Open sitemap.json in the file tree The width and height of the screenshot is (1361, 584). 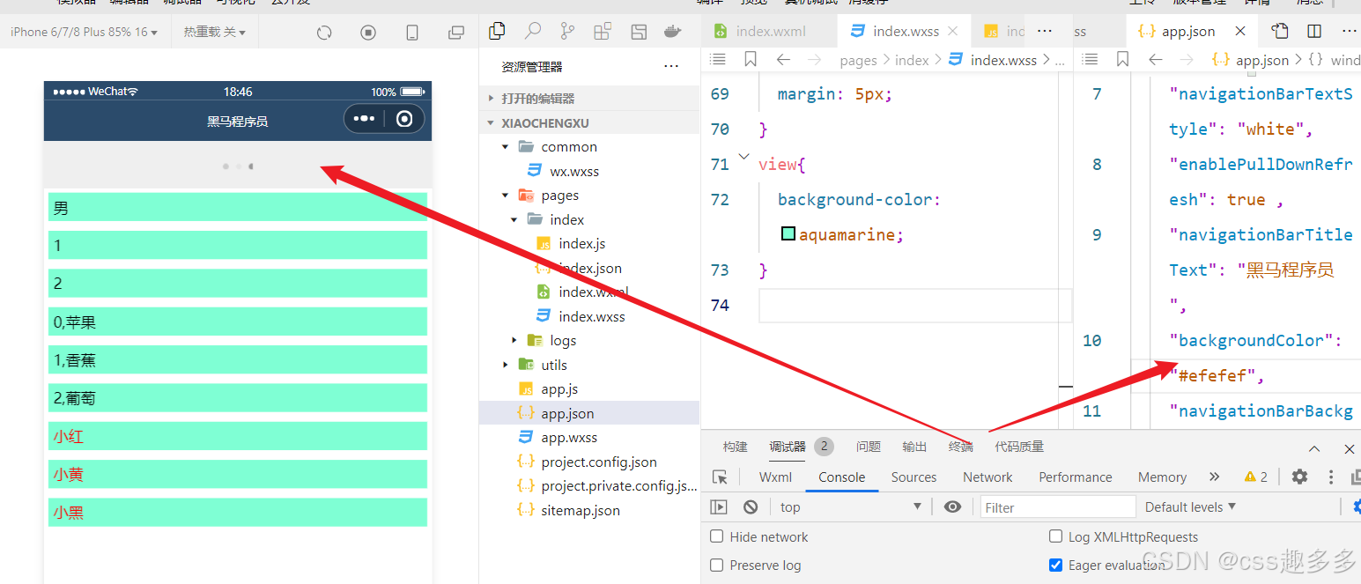tap(589, 510)
